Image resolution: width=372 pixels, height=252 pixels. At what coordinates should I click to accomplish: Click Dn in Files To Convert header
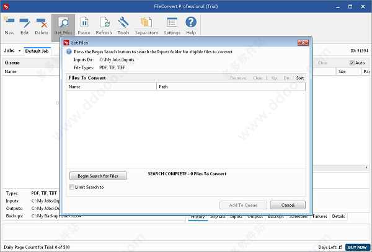coord(286,78)
